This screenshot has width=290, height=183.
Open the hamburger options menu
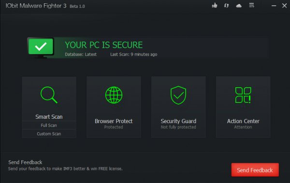click(x=251, y=5)
